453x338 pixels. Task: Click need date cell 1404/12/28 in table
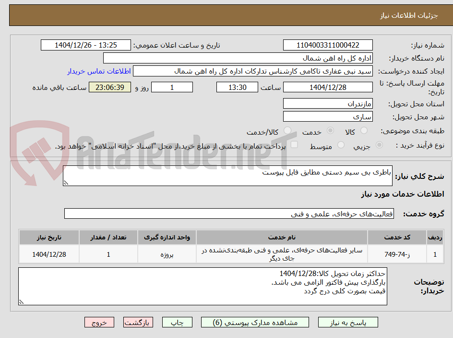tap(49, 254)
